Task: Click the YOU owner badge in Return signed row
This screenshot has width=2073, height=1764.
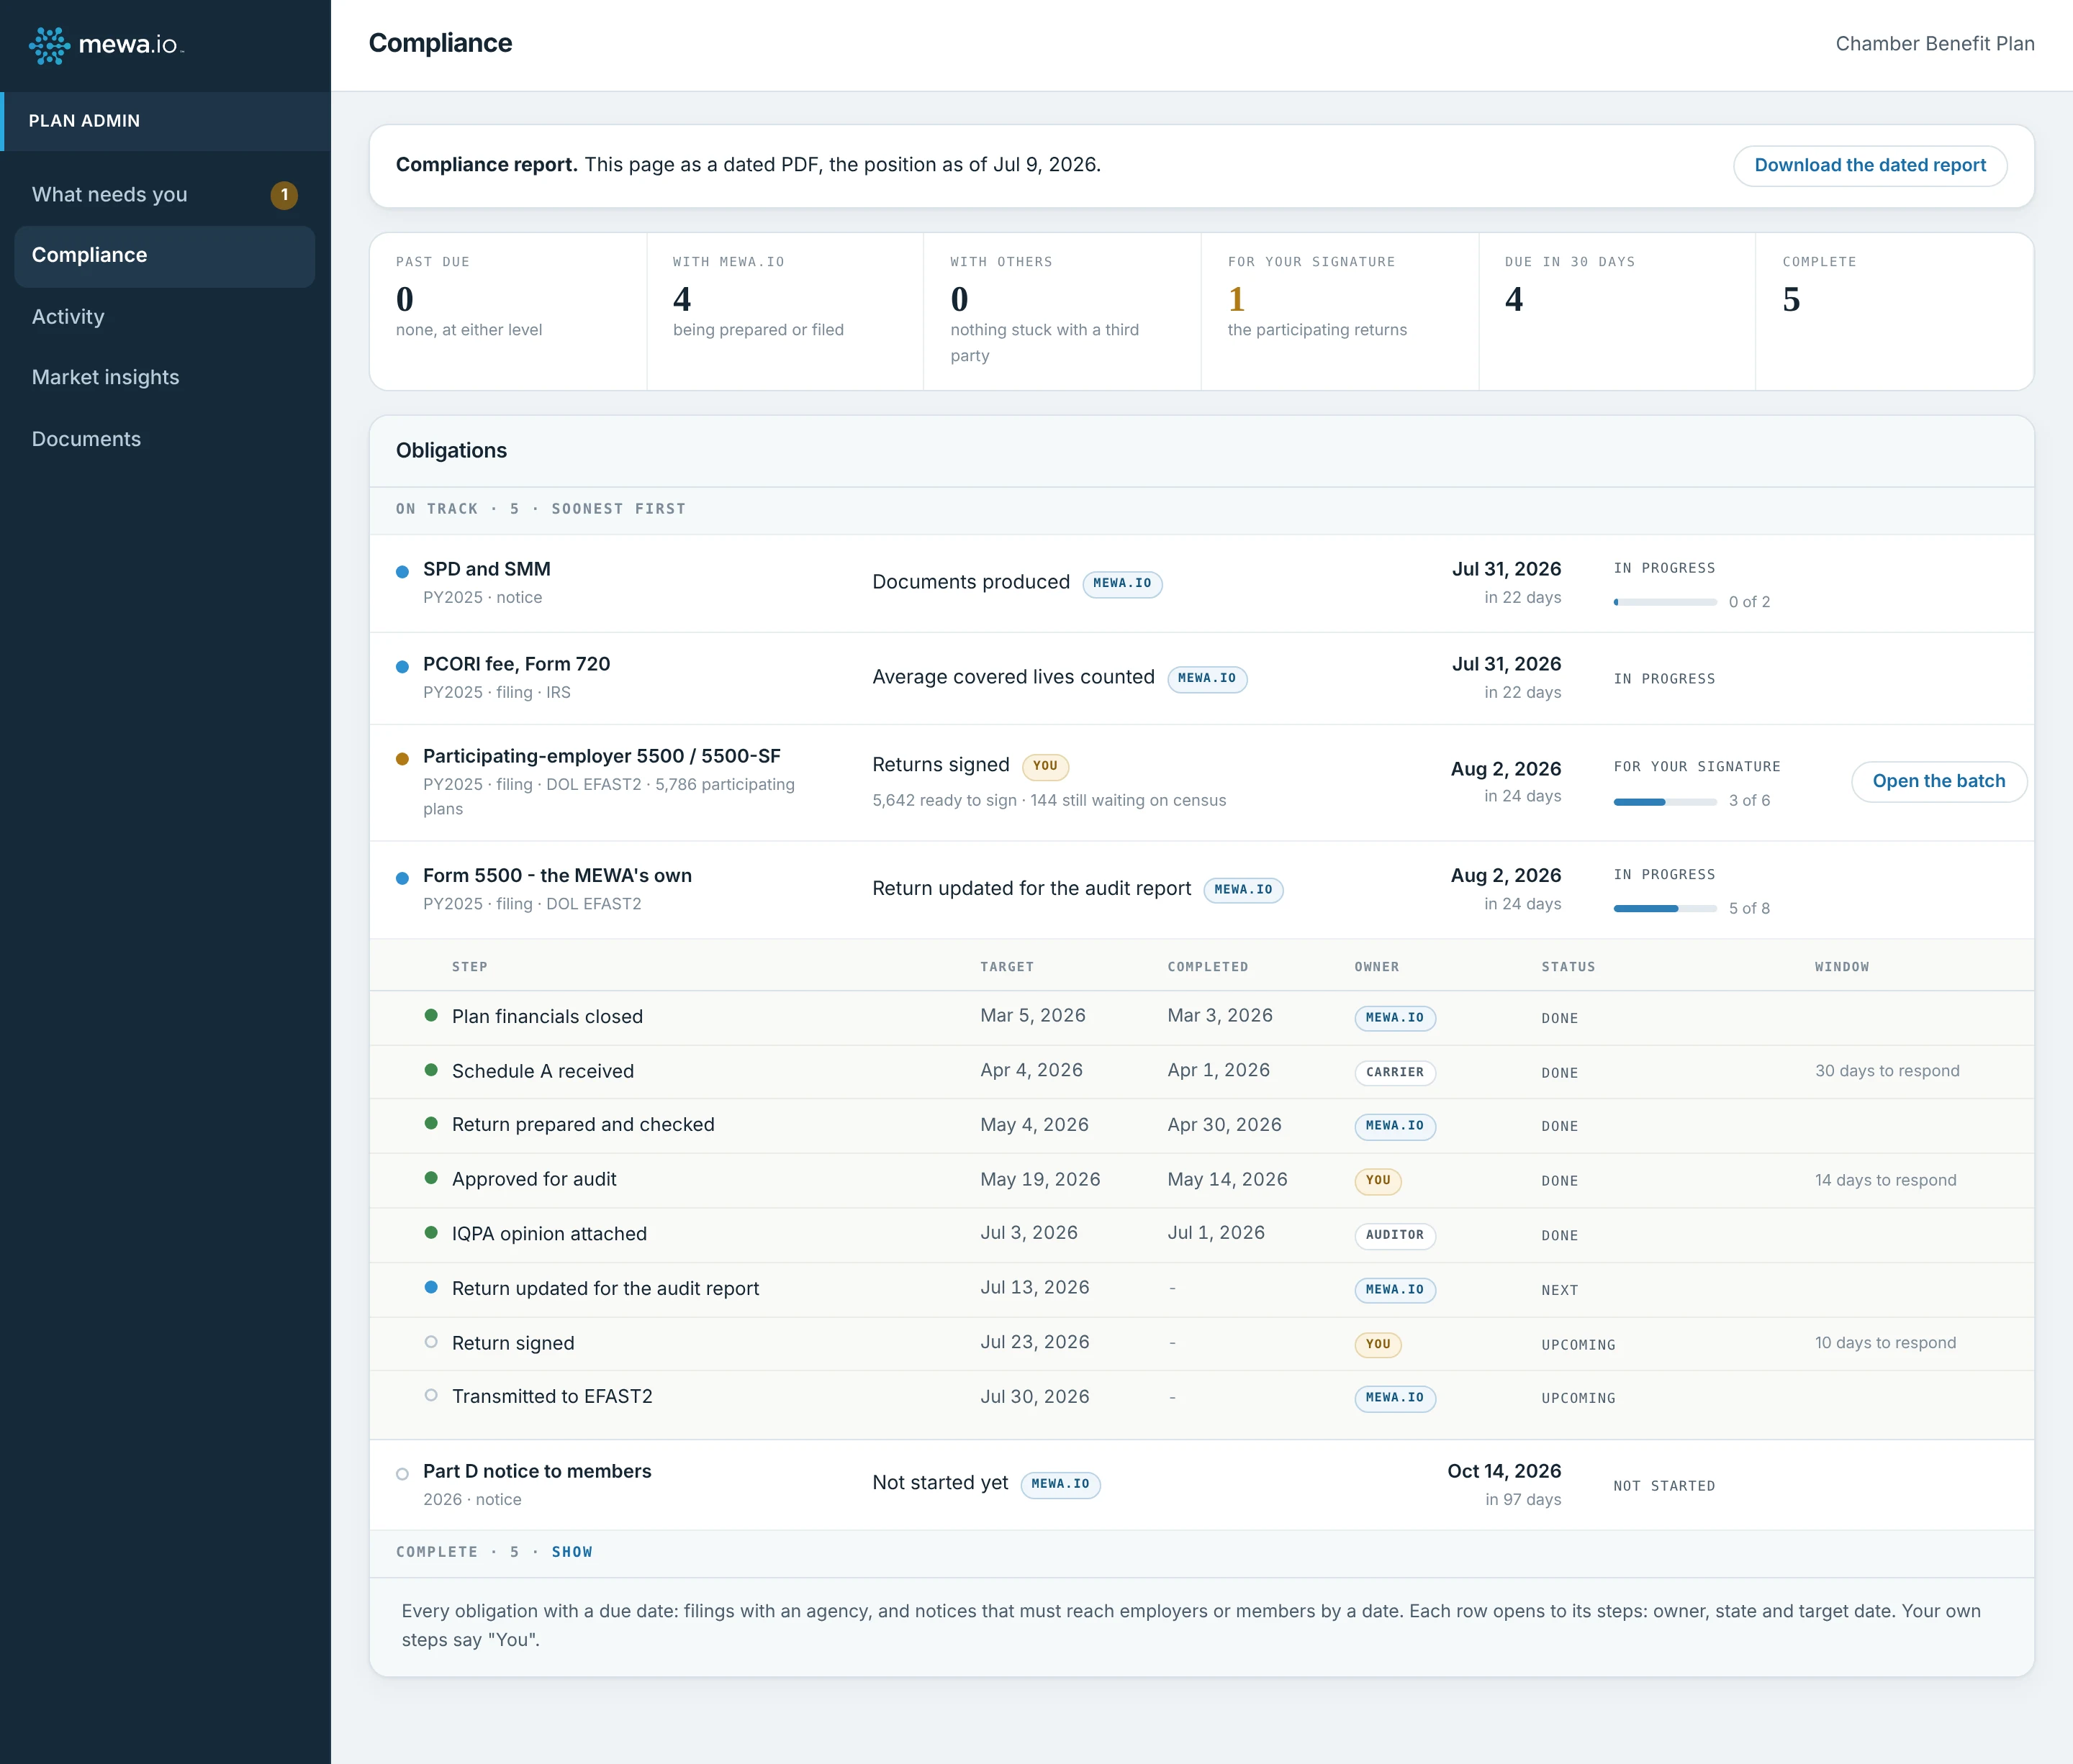Action: click(1378, 1344)
